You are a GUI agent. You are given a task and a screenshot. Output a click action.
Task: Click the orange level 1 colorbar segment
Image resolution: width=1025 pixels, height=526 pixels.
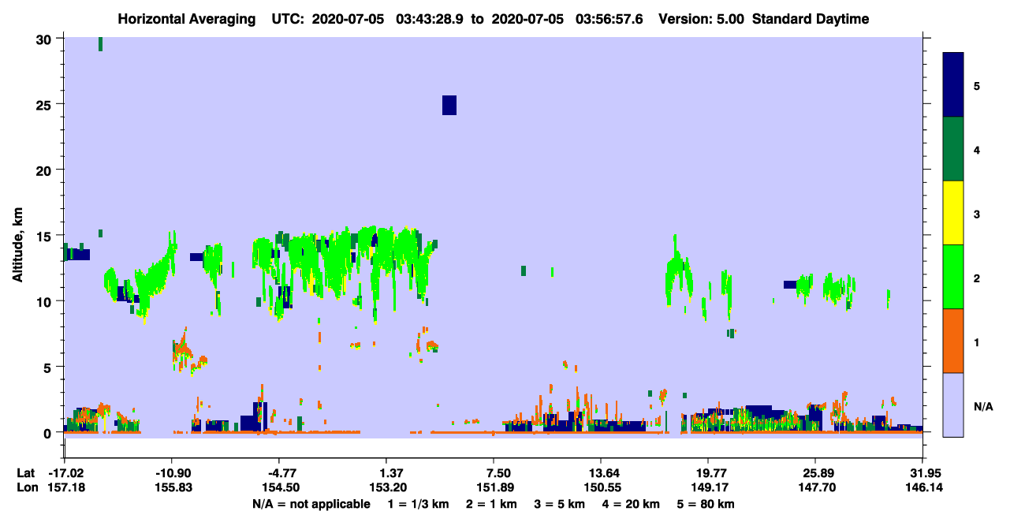[953, 341]
